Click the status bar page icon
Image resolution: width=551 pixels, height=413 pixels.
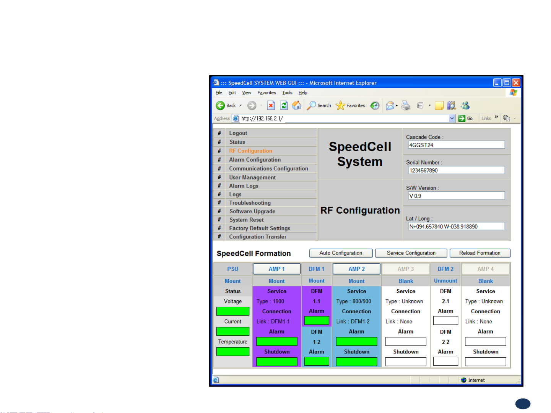click(216, 380)
